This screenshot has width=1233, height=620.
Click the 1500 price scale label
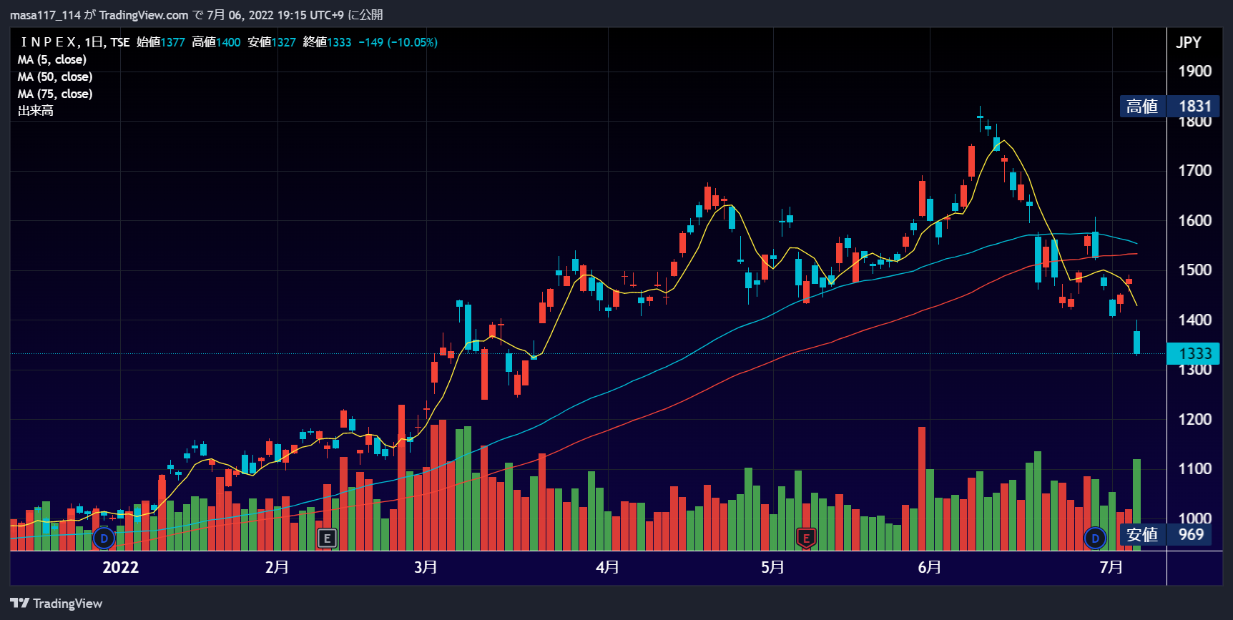[1195, 270]
